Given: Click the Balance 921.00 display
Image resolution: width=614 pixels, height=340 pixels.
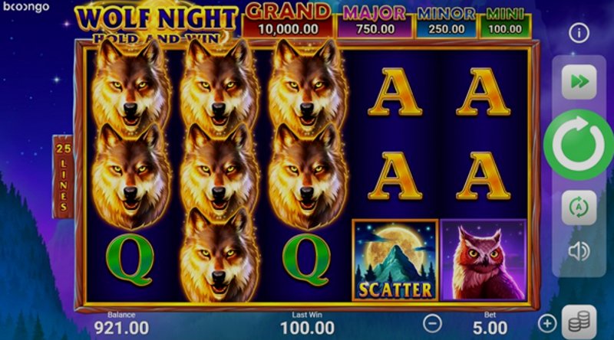Looking at the screenshot, I should tap(121, 324).
